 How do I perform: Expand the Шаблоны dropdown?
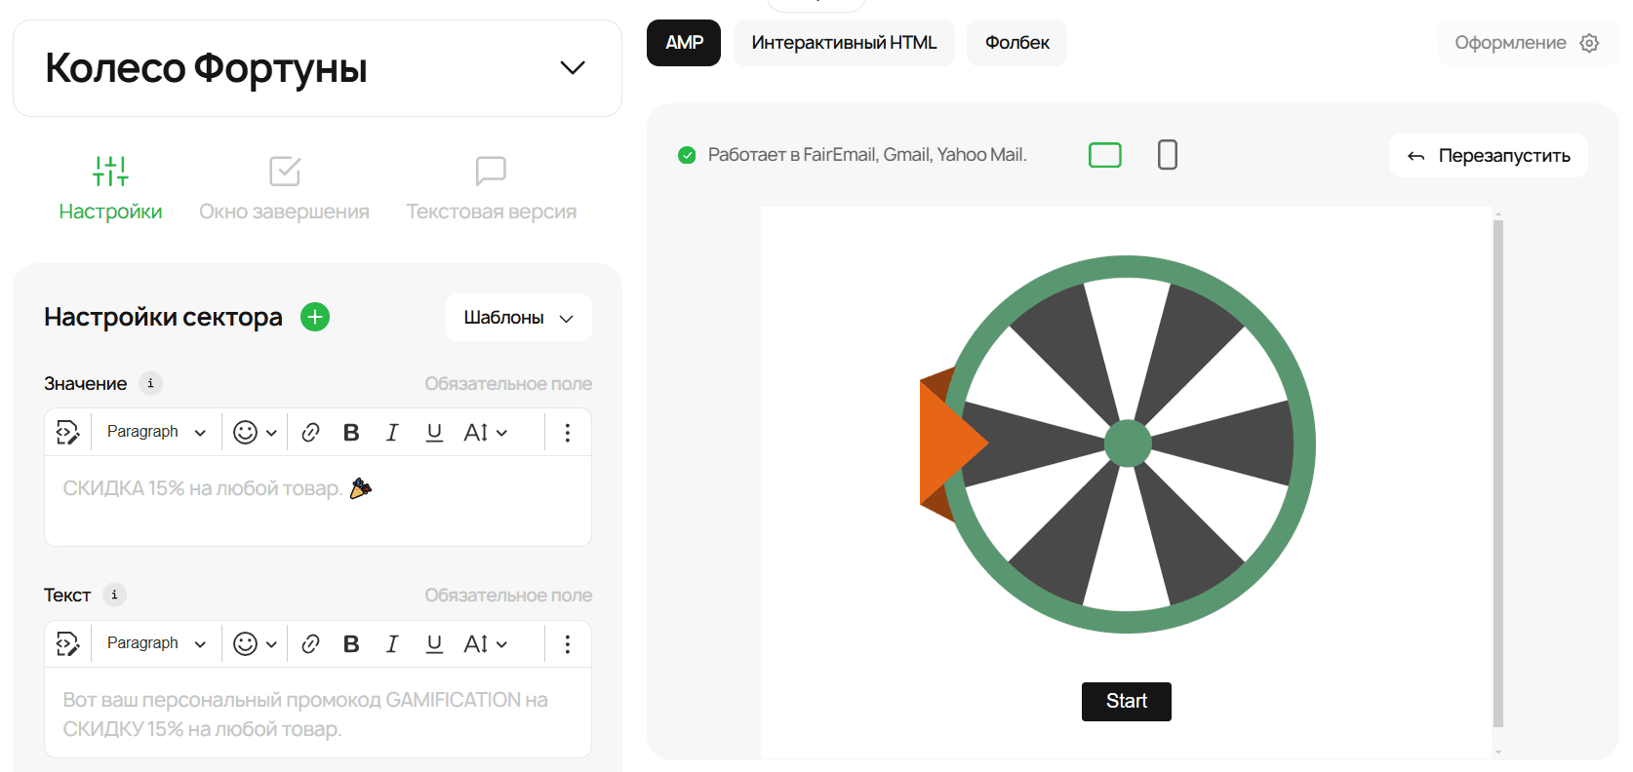click(x=518, y=318)
